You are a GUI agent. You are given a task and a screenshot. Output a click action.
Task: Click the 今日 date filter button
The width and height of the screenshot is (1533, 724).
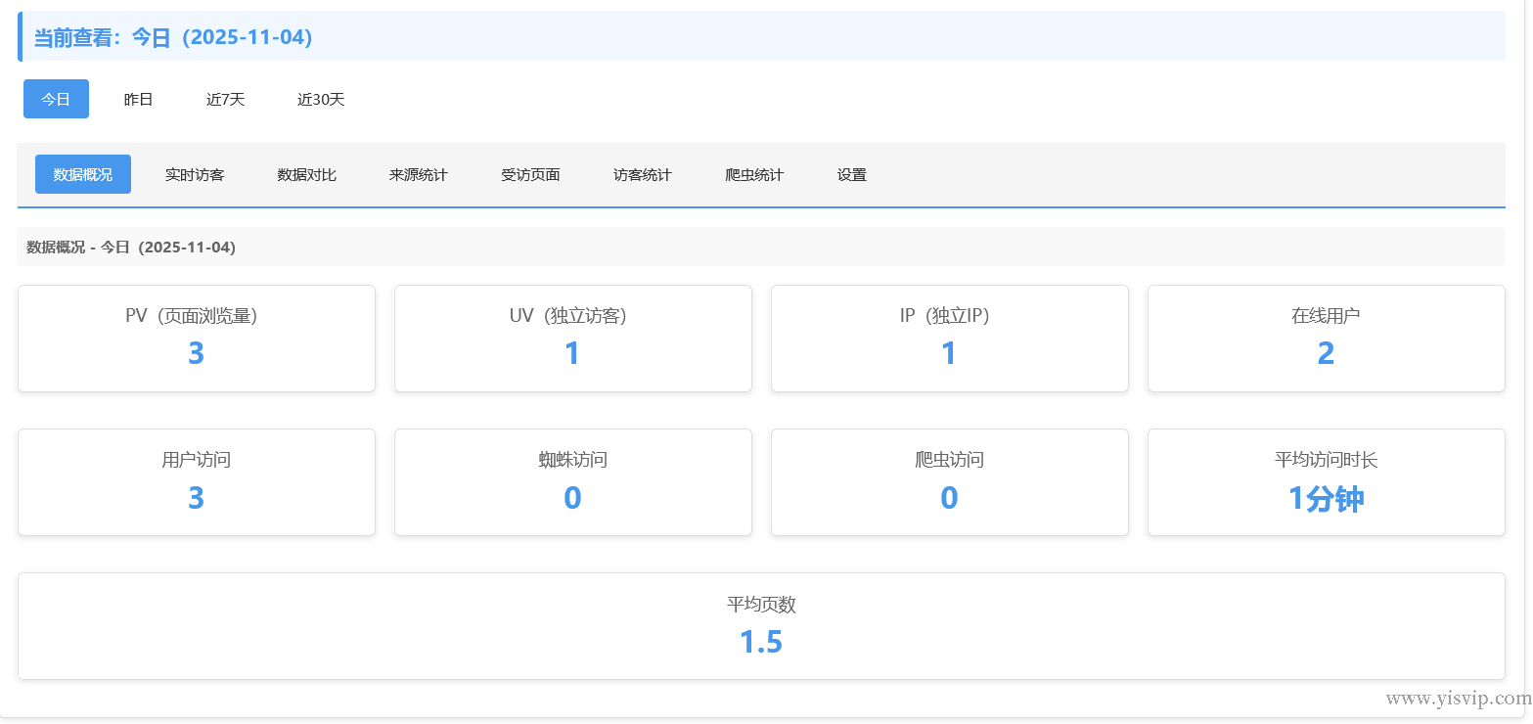click(56, 99)
